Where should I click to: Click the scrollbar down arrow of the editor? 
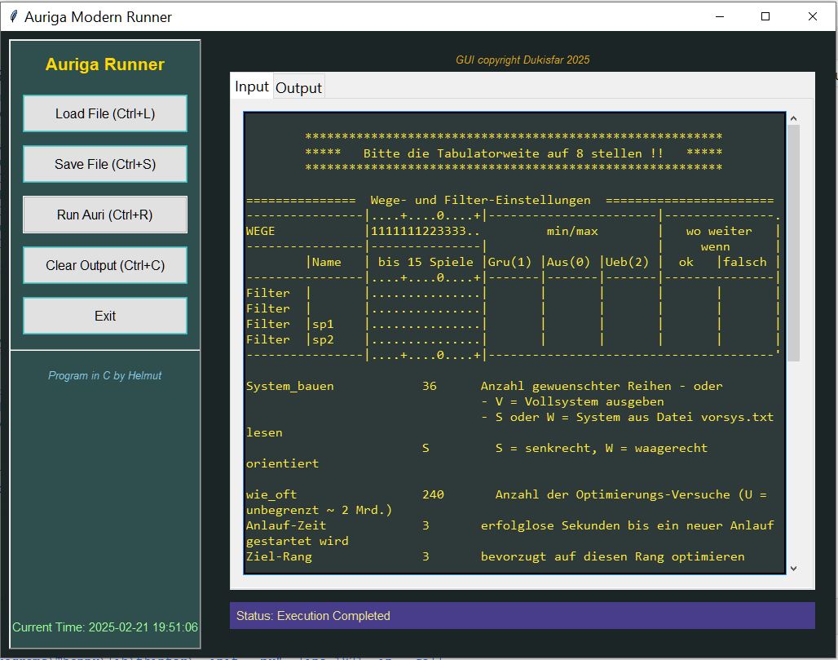click(793, 569)
